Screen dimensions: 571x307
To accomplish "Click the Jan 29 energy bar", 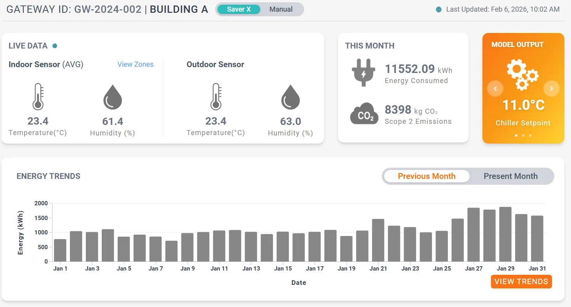I will 505,234.
